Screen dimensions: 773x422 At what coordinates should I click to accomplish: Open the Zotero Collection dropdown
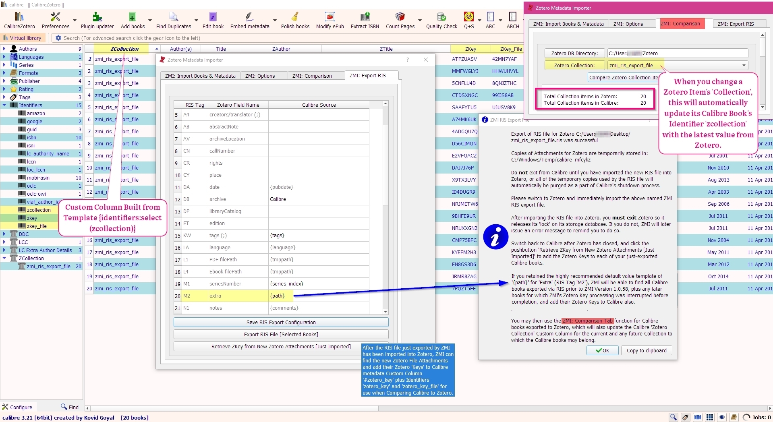tap(743, 65)
